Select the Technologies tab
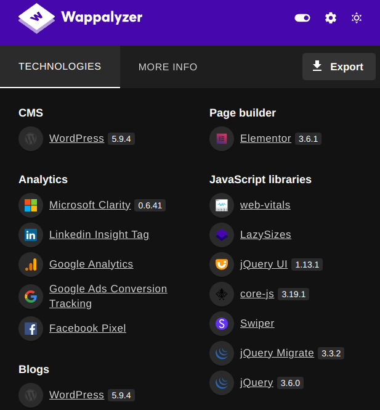Viewport: 380px width, 410px height. 60,67
